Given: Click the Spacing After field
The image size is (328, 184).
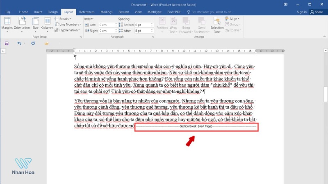Looking at the screenshot, I should 143,31.
